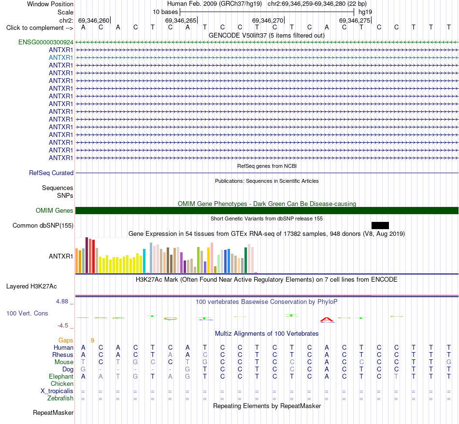
Task: Click the Gaps label in Multiz track
Action: coord(66,340)
